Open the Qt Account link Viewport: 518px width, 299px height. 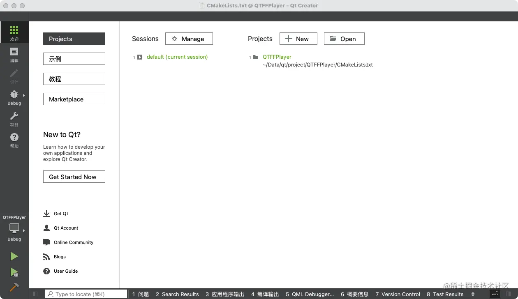point(66,228)
